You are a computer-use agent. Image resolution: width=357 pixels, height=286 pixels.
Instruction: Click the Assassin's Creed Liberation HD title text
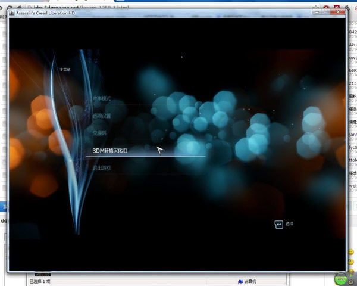point(45,13)
